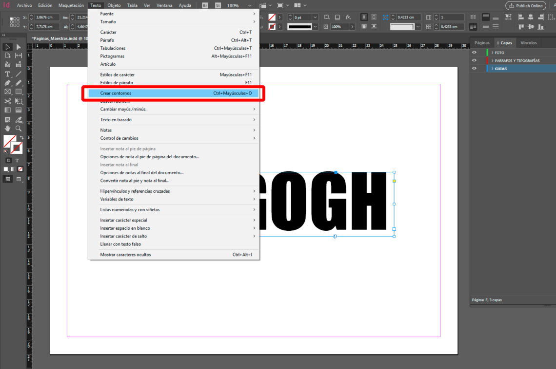Viewport: 556px width, 369px height.
Task: Expand the FOTO layer
Action: tap(492, 52)
